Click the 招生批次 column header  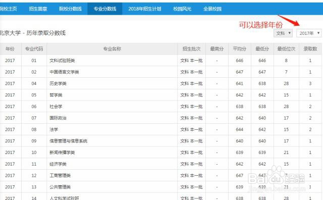coord(191,49)
